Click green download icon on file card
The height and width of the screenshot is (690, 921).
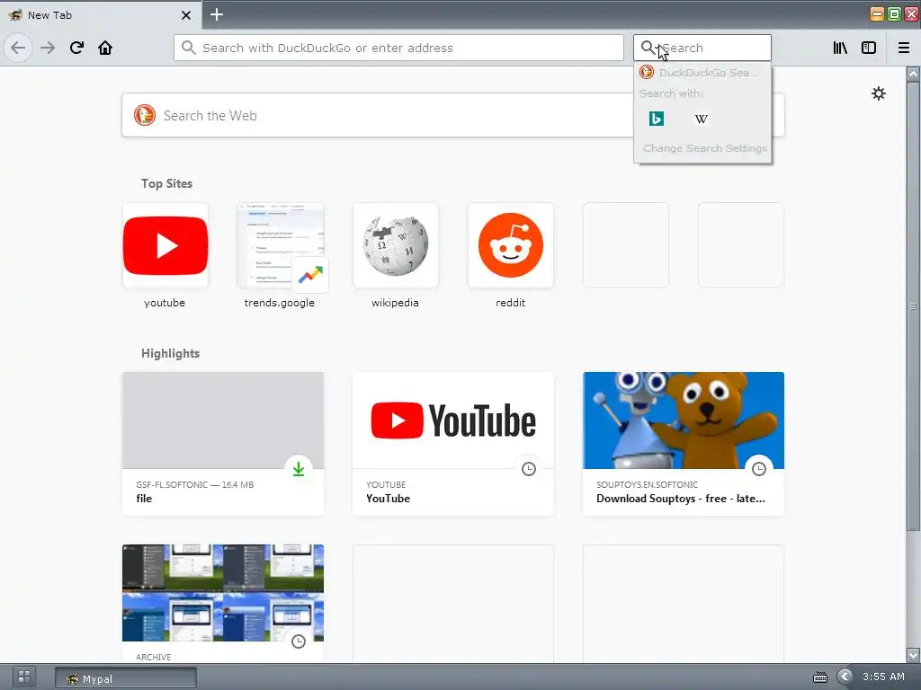pyautogui.click(x=299, y=469)
